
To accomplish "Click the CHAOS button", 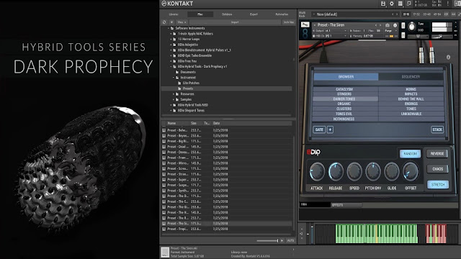I will point(437,169).
